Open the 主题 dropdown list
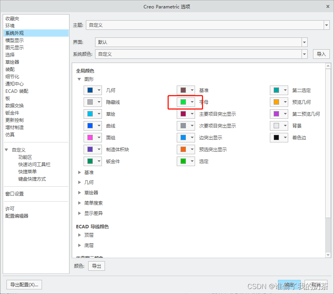 point(326,25)
